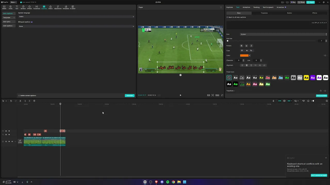Image resolution: width=330 pixels, height=185 pixels.
Task: Choose the yellow background preset style
Action: 306,78
